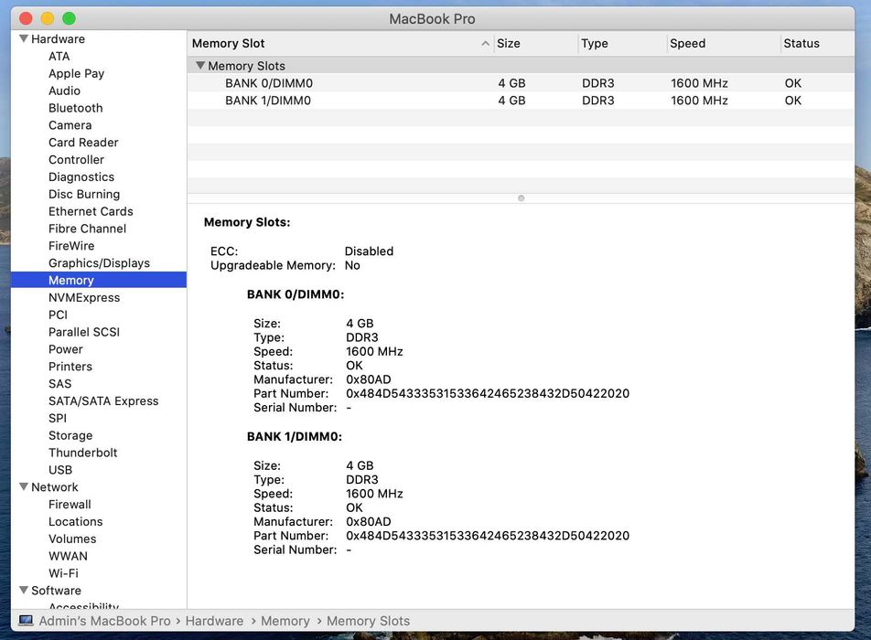Screen dimensions: 871x640
Task: Click the laptop icon in path bar
Action: tap(26, 621)
